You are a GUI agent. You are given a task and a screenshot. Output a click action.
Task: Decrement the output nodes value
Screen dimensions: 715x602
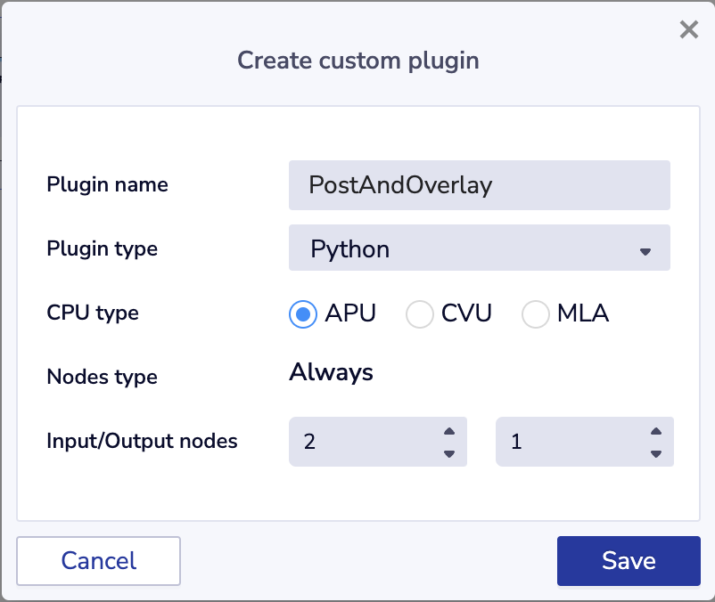tap(656, 453)
